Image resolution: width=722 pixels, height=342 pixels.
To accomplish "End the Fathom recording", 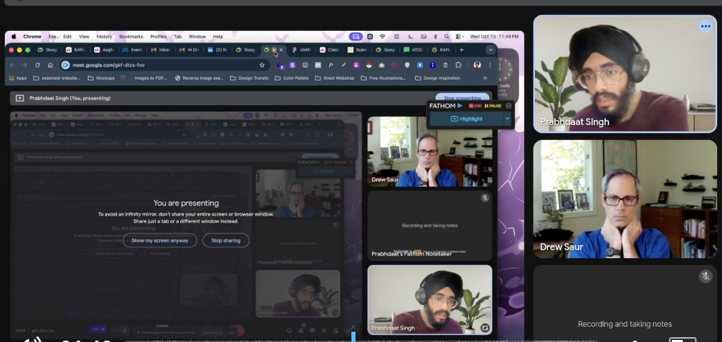I will [475, 106].
